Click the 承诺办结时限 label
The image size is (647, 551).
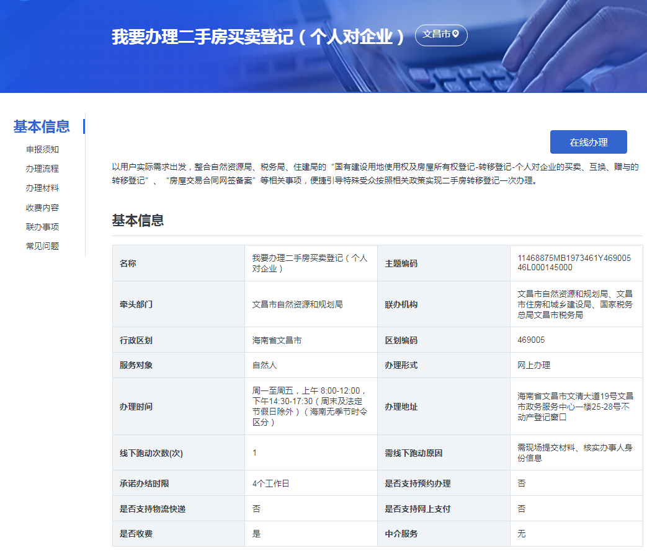click(x=145, y=483)
